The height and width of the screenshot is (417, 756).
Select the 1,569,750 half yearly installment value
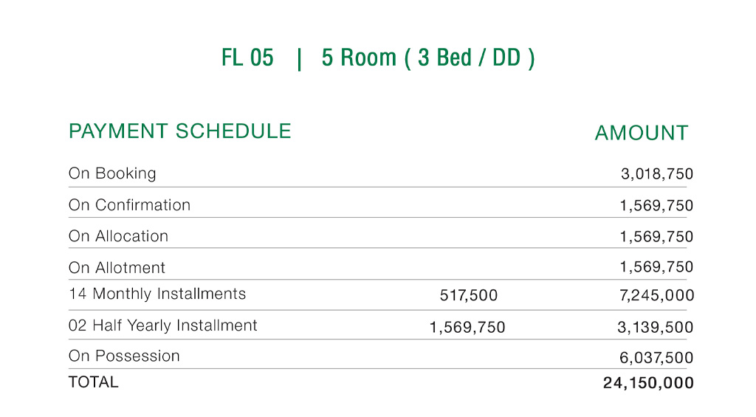tap(467, 328)
